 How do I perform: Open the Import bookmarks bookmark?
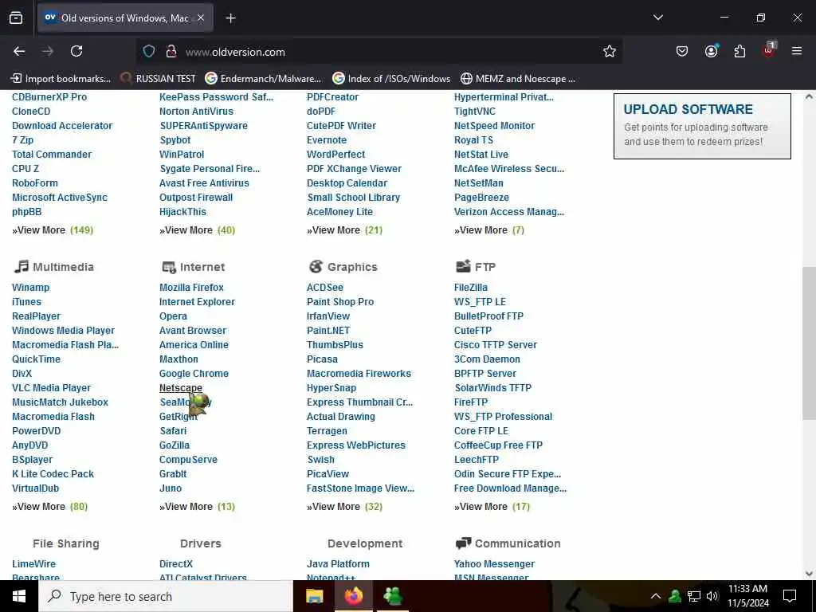[x=61, y=79]
